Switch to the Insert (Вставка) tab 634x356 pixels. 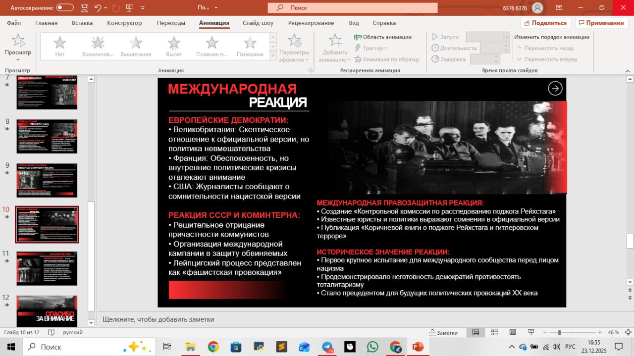point(82,23)
